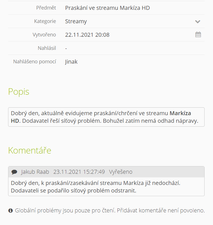Click the comment body about Markíza stream fix
The image size is (213, 225).
tap(106, 187)
